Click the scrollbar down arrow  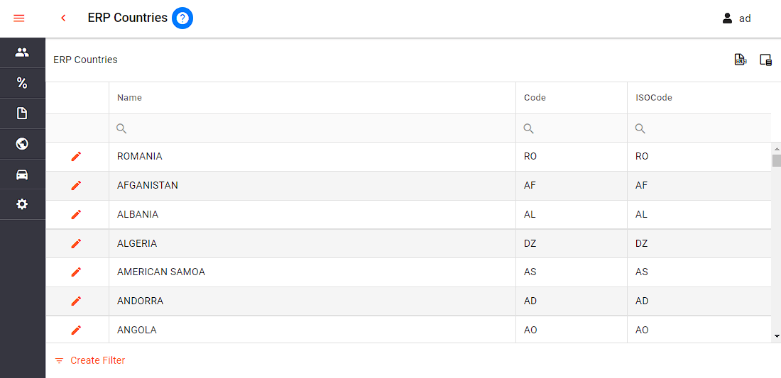tap(776, 336)
